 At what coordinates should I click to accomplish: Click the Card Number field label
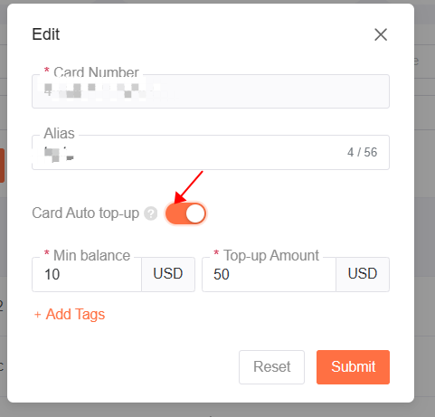96,72
